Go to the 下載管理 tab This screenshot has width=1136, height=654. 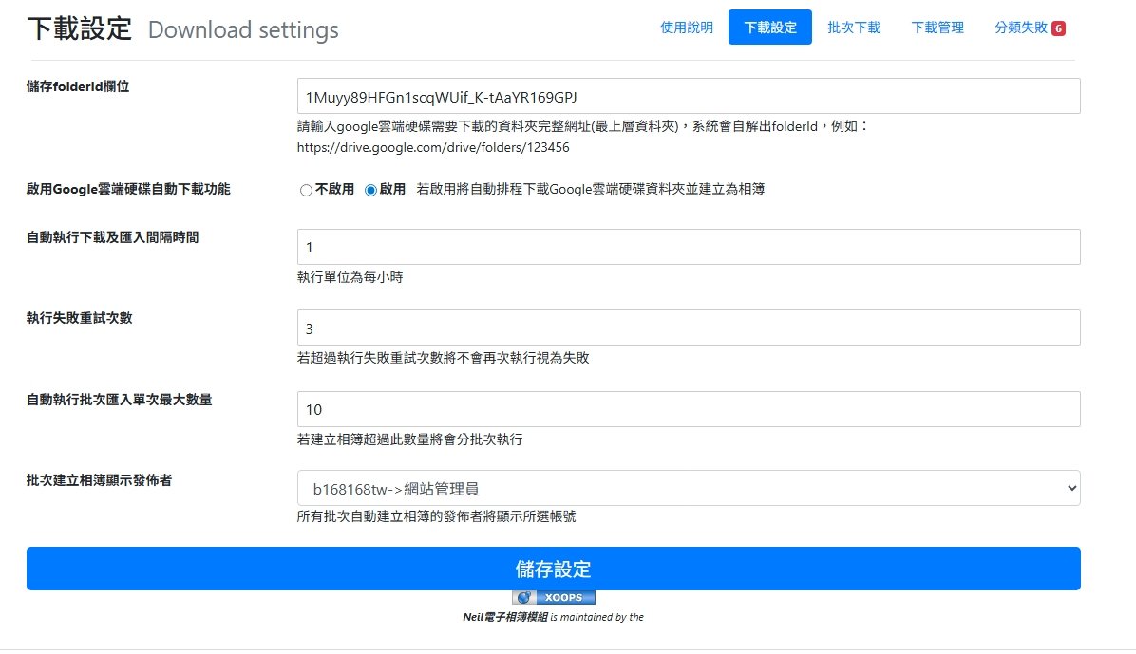[937, 28]
